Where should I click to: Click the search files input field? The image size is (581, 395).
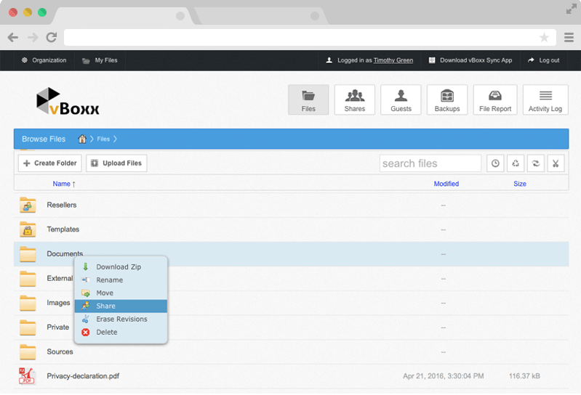430,163
